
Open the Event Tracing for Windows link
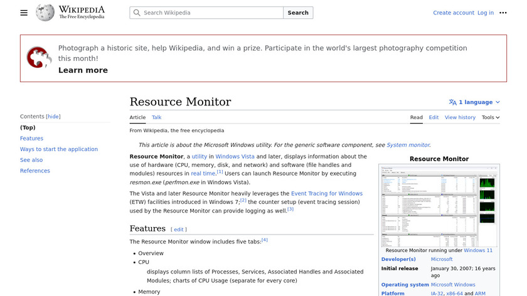click(x=326, y=194)
